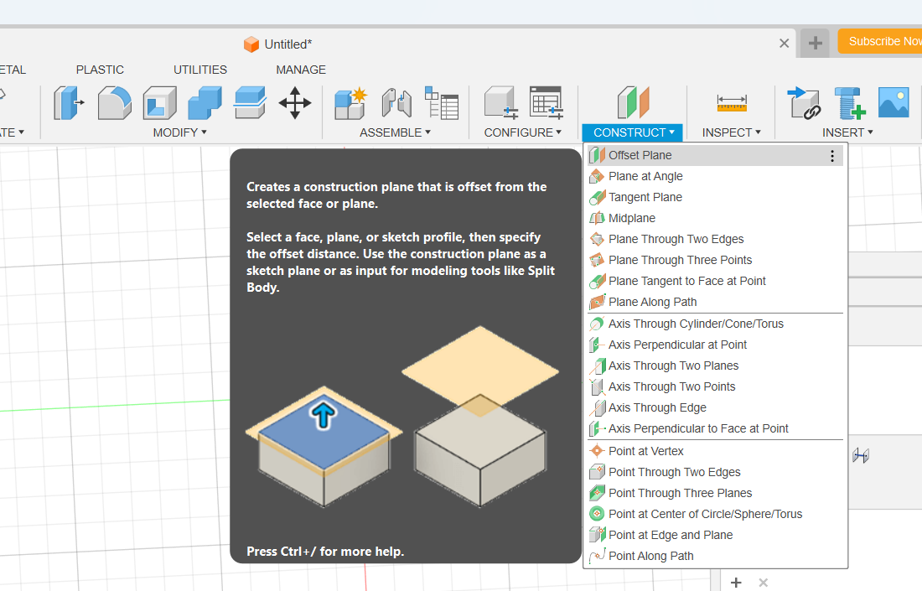Click the Subscribe Now button
This screenshot has width=922, height=591.
point(880,41)
